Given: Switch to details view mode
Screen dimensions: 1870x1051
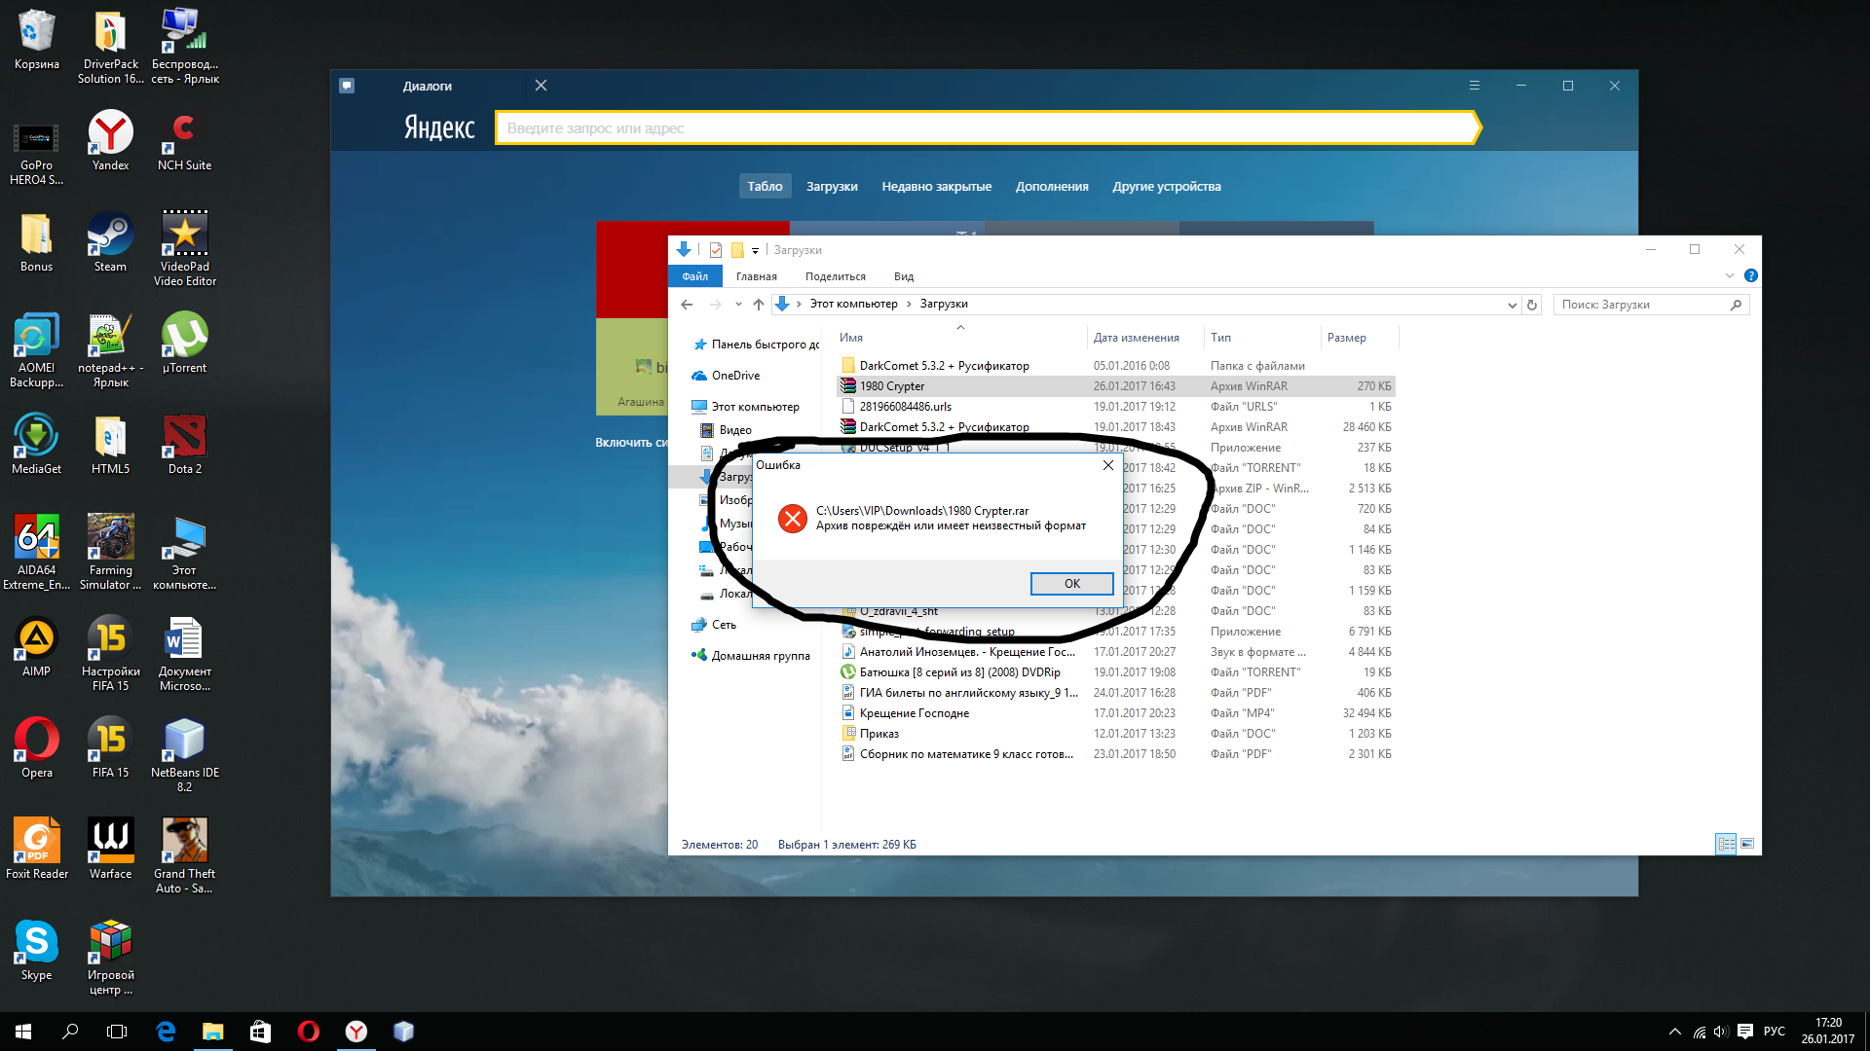Looking at the screenshot, I should pyautogui.click(x=1726, y=844).
